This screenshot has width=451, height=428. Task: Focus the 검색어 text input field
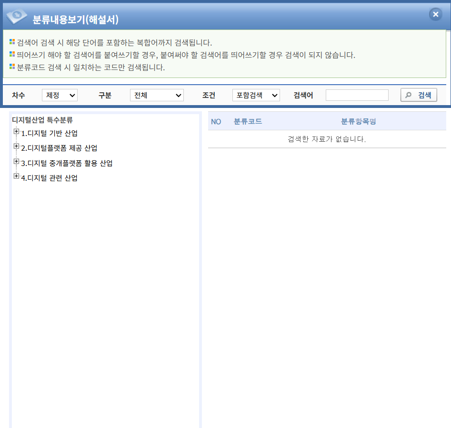(357, 95)
